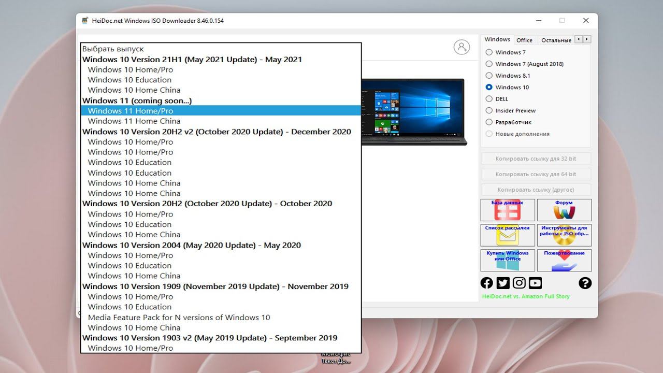Pick Windows 10 Education under Version 2004
Screen dimensions: 663x373
coord(221,266)
